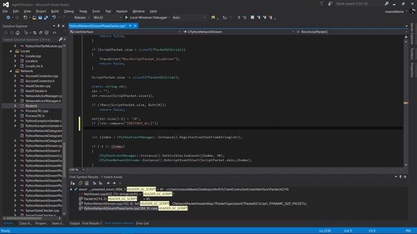Click the bookmark toggle icon in toolbar
The width and height of the screenshot is (417, 234).
[x=252, y=18]
